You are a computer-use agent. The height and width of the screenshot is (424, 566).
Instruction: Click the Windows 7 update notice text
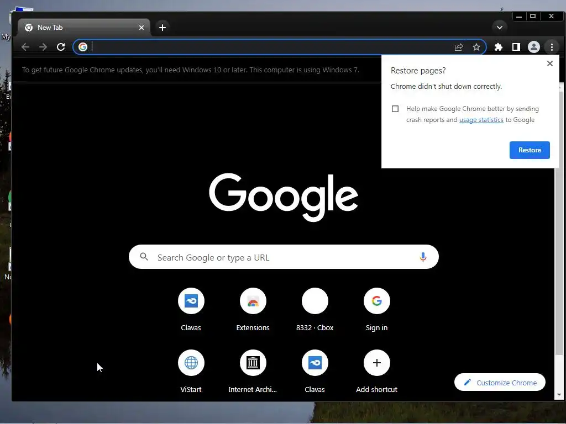191,70
